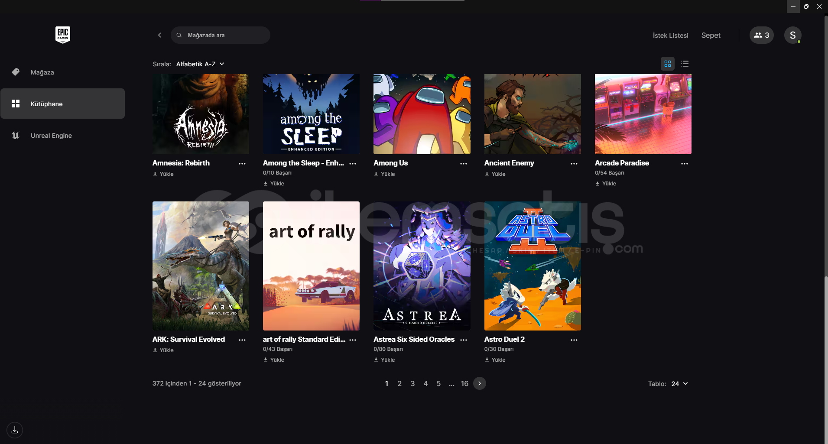Open the Arcade Paradise cover art
This screenshot has width=828, height=444.
(x=643, y=114)
